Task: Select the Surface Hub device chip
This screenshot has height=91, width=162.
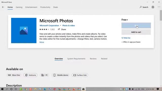Action: [x=80, y=75]
